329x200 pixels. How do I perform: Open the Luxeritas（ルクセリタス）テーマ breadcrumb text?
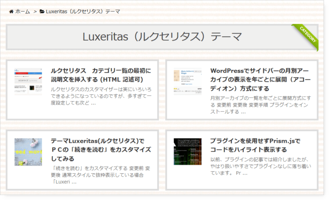[x=83, y=11]
